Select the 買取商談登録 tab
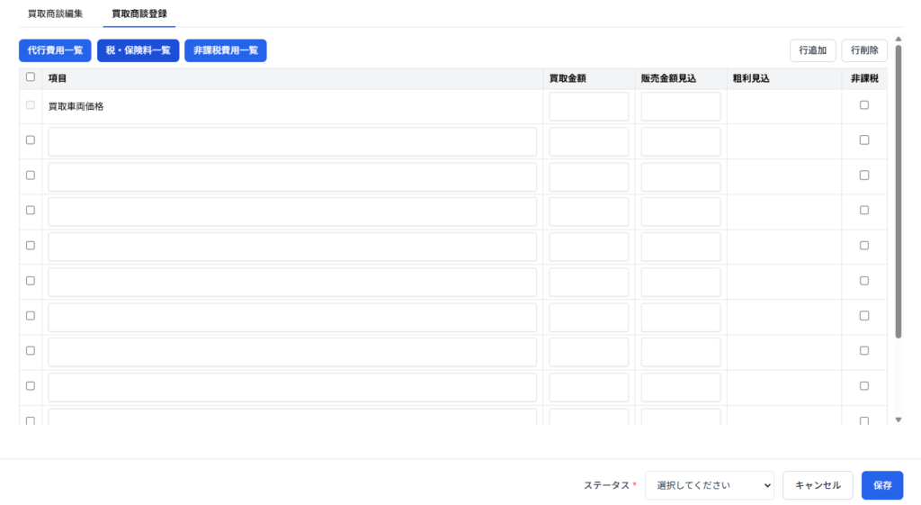 click(139, 14)
